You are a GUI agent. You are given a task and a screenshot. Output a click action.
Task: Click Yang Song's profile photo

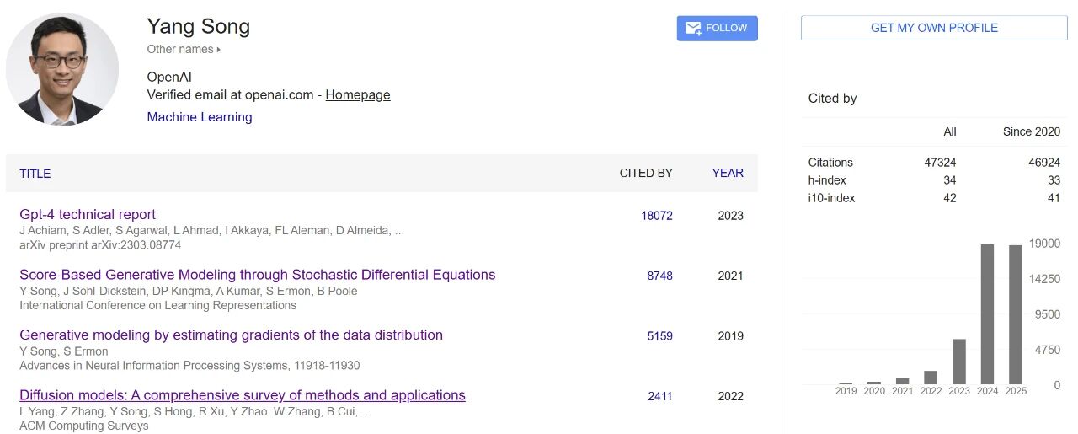(62, 70)
